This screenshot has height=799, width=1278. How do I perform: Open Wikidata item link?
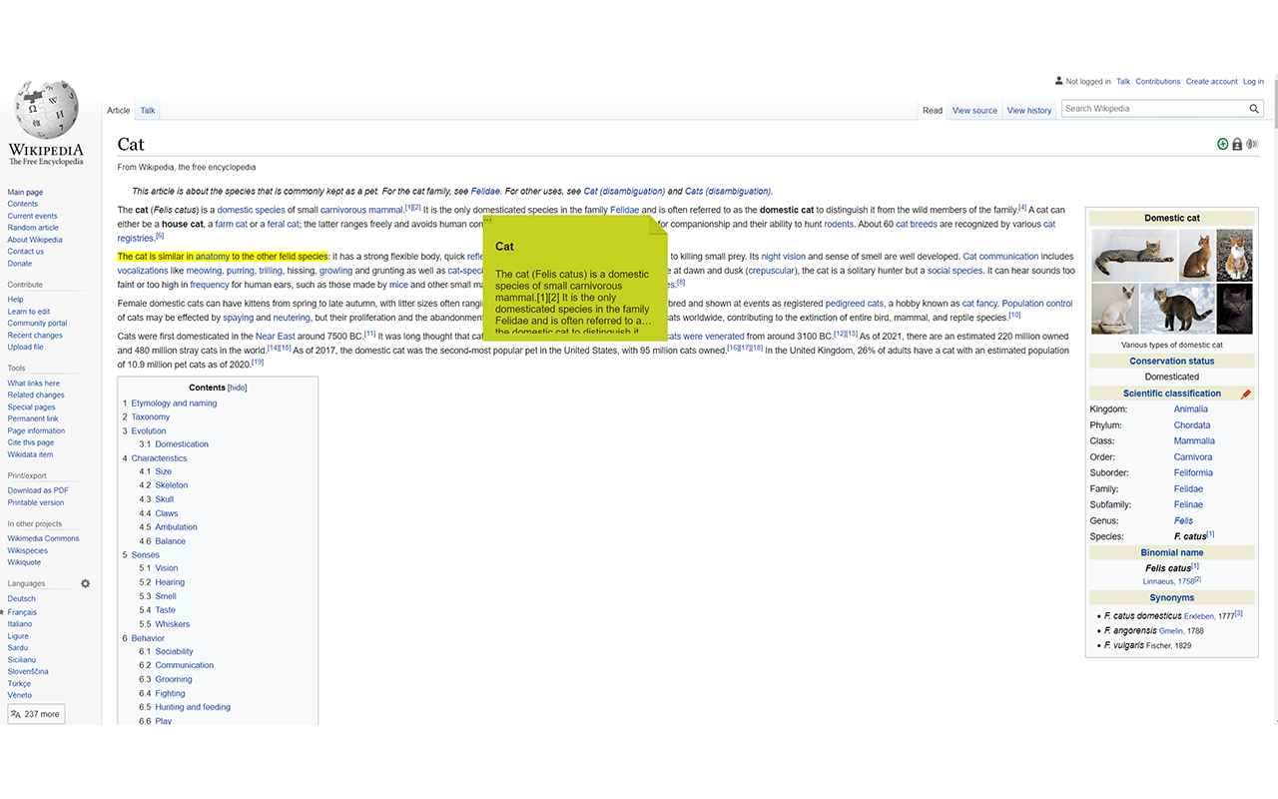[x=31, y=454]
